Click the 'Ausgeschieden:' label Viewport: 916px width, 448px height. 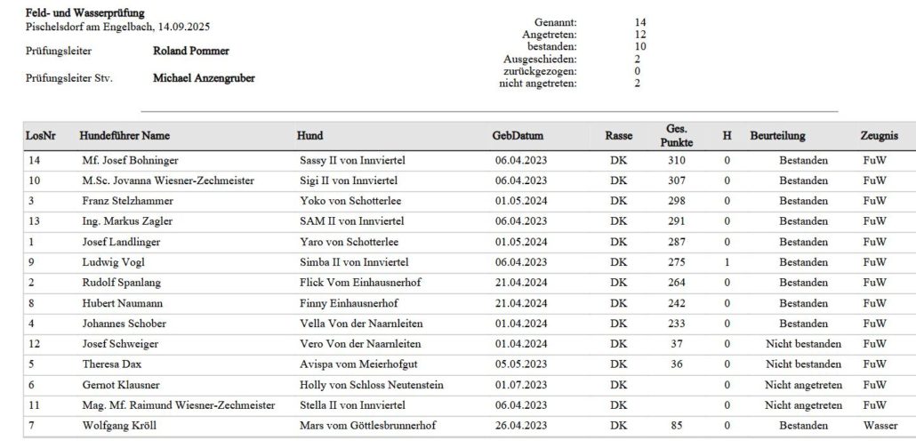click(x=540, y=59)
